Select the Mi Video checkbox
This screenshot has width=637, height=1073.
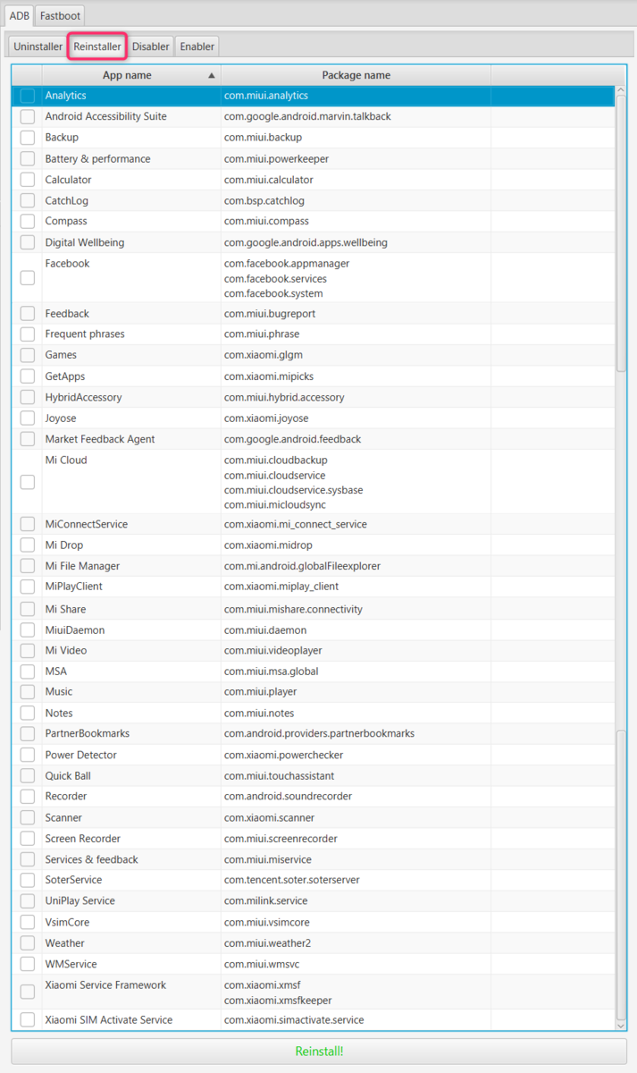(x=28, y=651)
